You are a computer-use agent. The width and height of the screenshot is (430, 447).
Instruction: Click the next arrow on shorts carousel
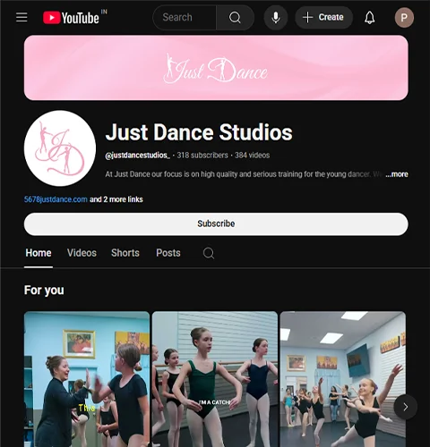[x=405, y=407]
